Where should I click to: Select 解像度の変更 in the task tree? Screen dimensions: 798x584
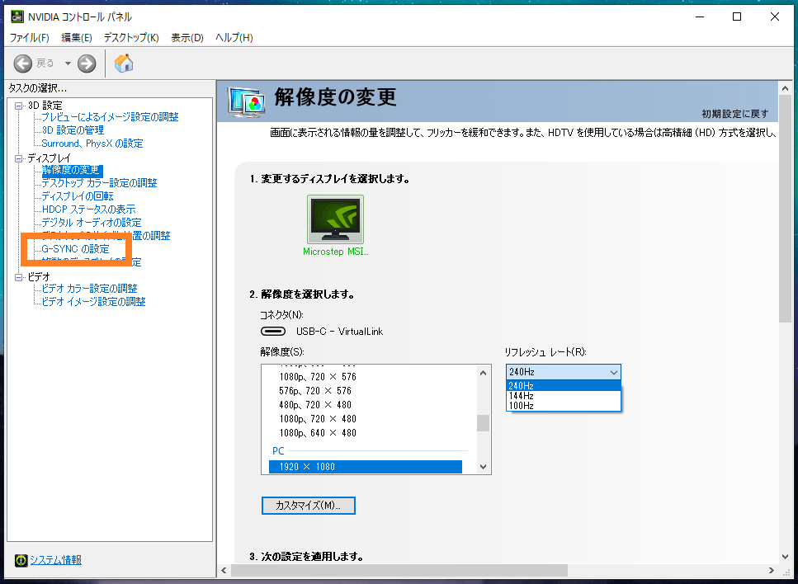(x=72, y=170)
